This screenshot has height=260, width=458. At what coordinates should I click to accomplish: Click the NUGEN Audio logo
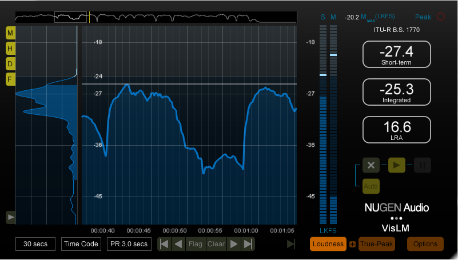[x=397, y=208]
